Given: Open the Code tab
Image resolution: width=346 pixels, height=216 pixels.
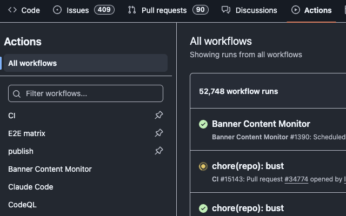Looking at the screenshot, I should click(24, 10).
